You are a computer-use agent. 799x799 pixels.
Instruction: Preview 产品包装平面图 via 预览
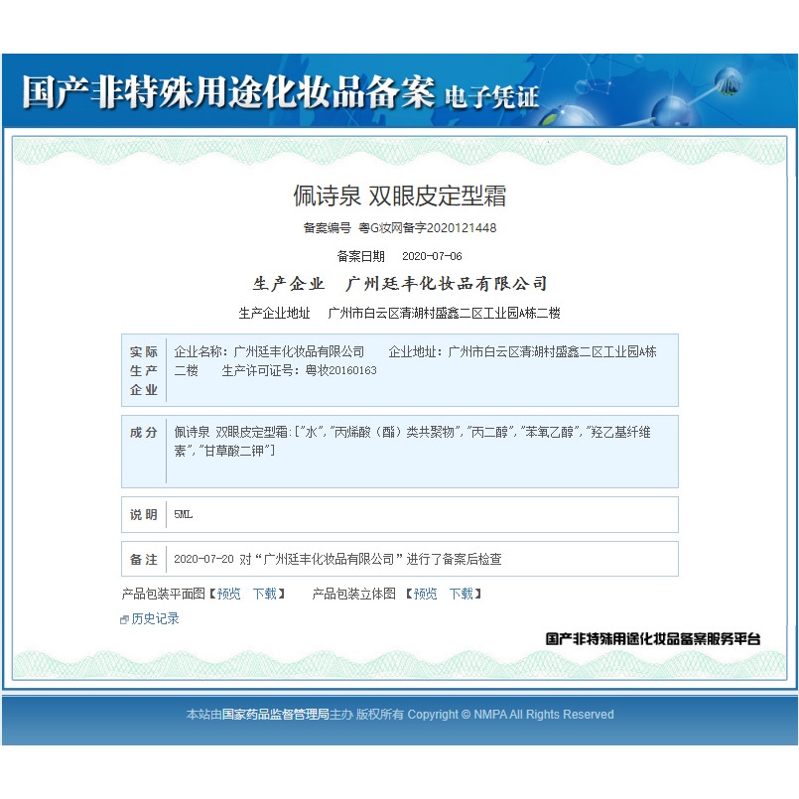point(229,594)
